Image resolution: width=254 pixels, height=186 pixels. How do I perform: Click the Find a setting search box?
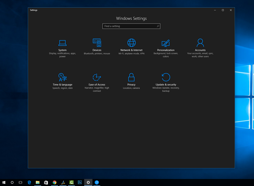point(131,26)
